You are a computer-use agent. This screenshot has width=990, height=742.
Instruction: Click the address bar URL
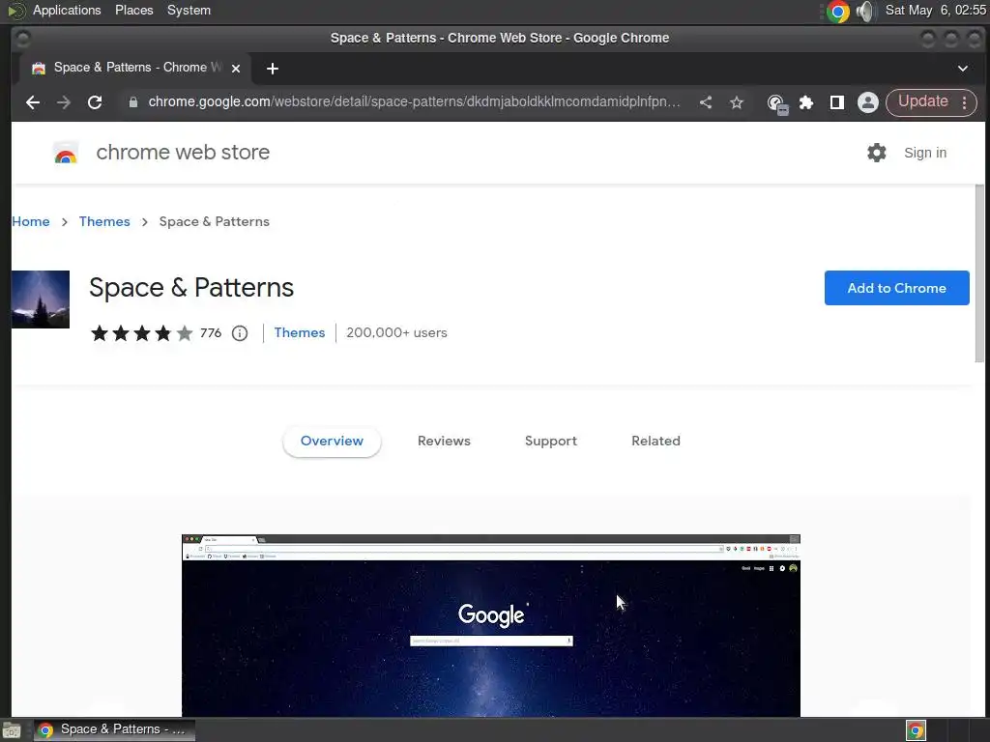pyautogui.click(x=414, y=102)
